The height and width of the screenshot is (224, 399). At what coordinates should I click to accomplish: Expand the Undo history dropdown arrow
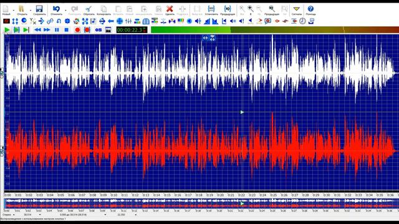point(65,11)
